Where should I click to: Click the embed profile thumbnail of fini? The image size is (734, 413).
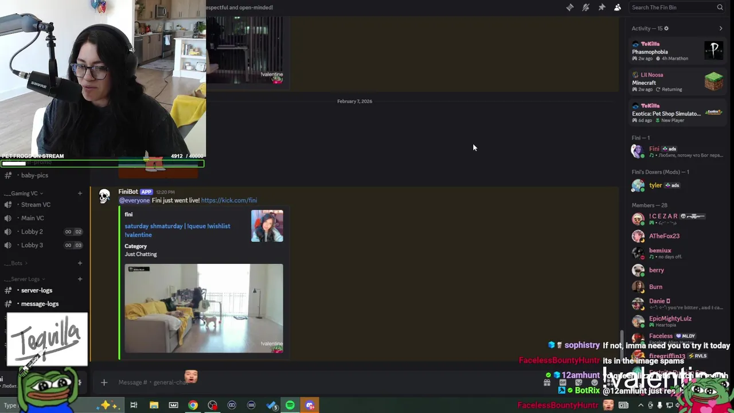pyautogui.click(x=267, y=226)
